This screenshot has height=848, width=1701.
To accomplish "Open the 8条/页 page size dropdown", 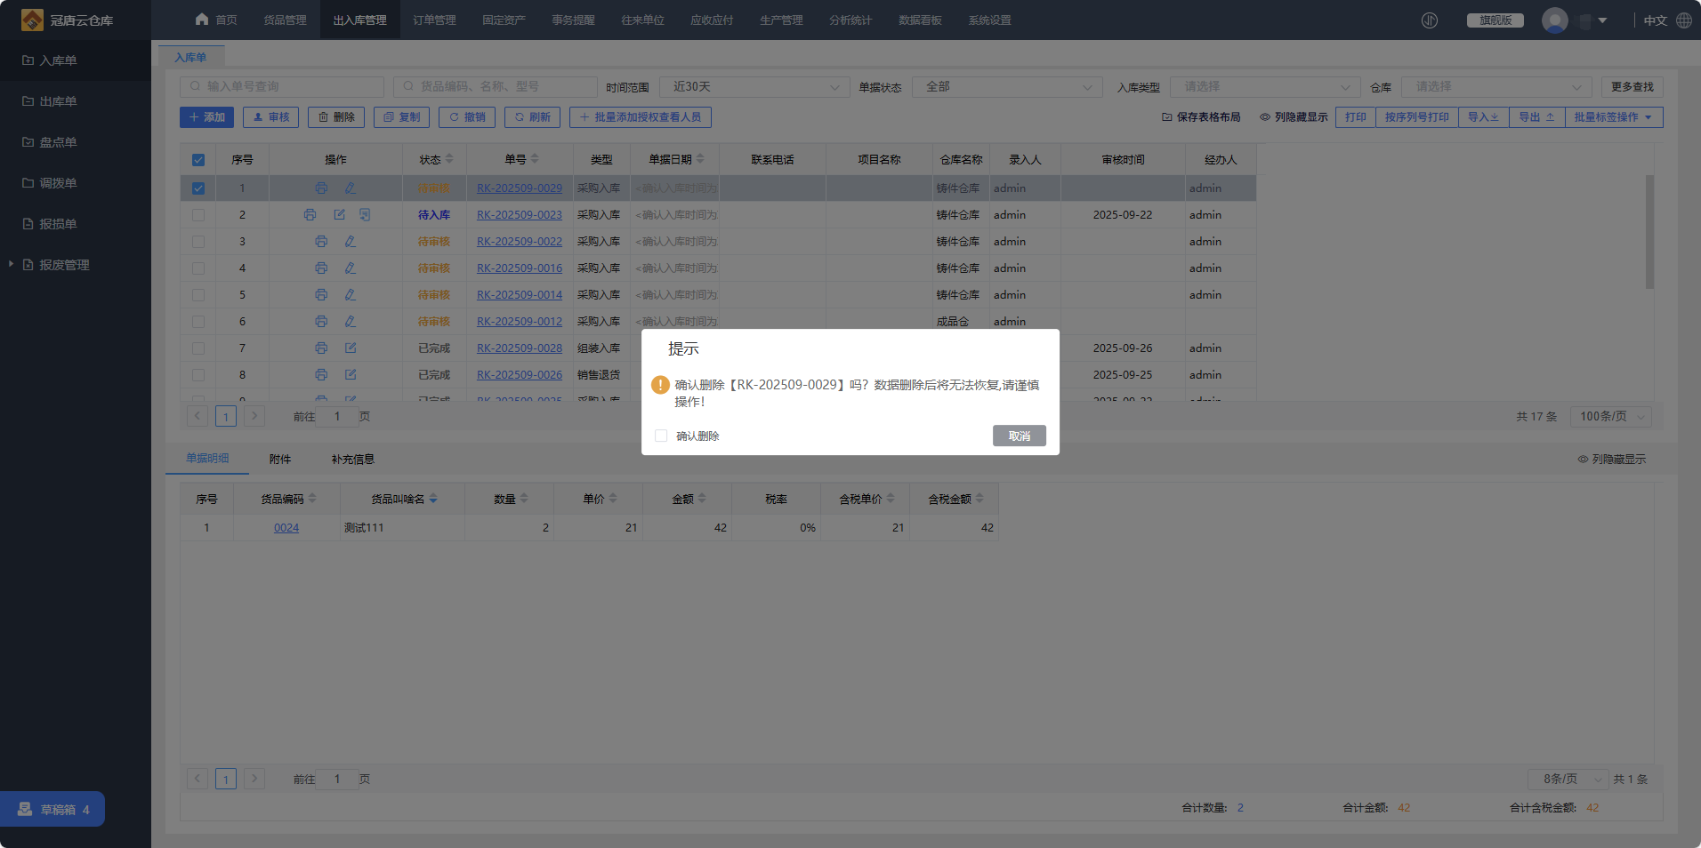I will tap(1568, 779).
